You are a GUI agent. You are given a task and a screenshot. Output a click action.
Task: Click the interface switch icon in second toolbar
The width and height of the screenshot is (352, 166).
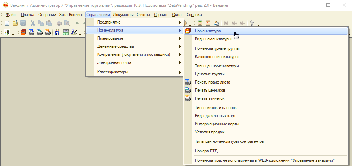coord(7,32)
